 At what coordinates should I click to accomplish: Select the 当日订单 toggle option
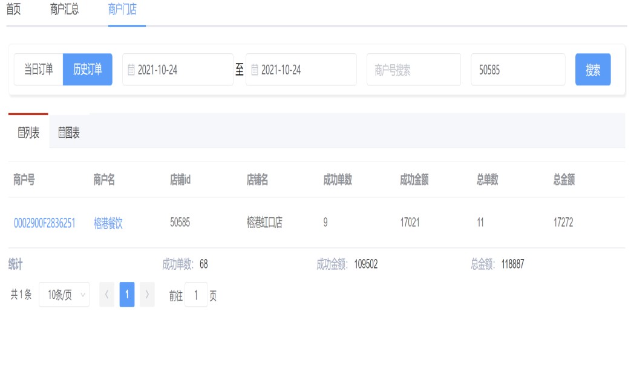[39, 70]
